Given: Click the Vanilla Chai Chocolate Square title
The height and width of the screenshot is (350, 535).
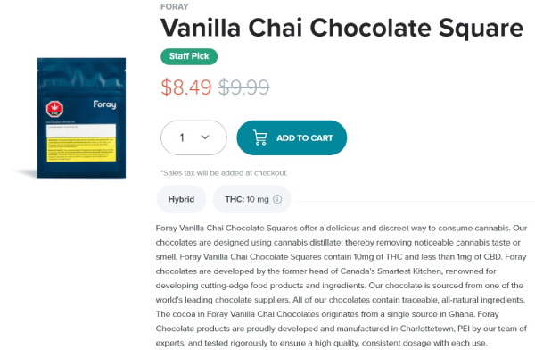Looking at the screenshot, I should tap(342, 28).
